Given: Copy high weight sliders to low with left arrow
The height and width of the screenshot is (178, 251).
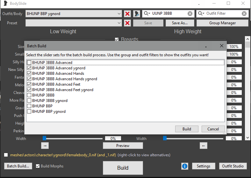Looking at the screenshot, I should coord(204,146).
